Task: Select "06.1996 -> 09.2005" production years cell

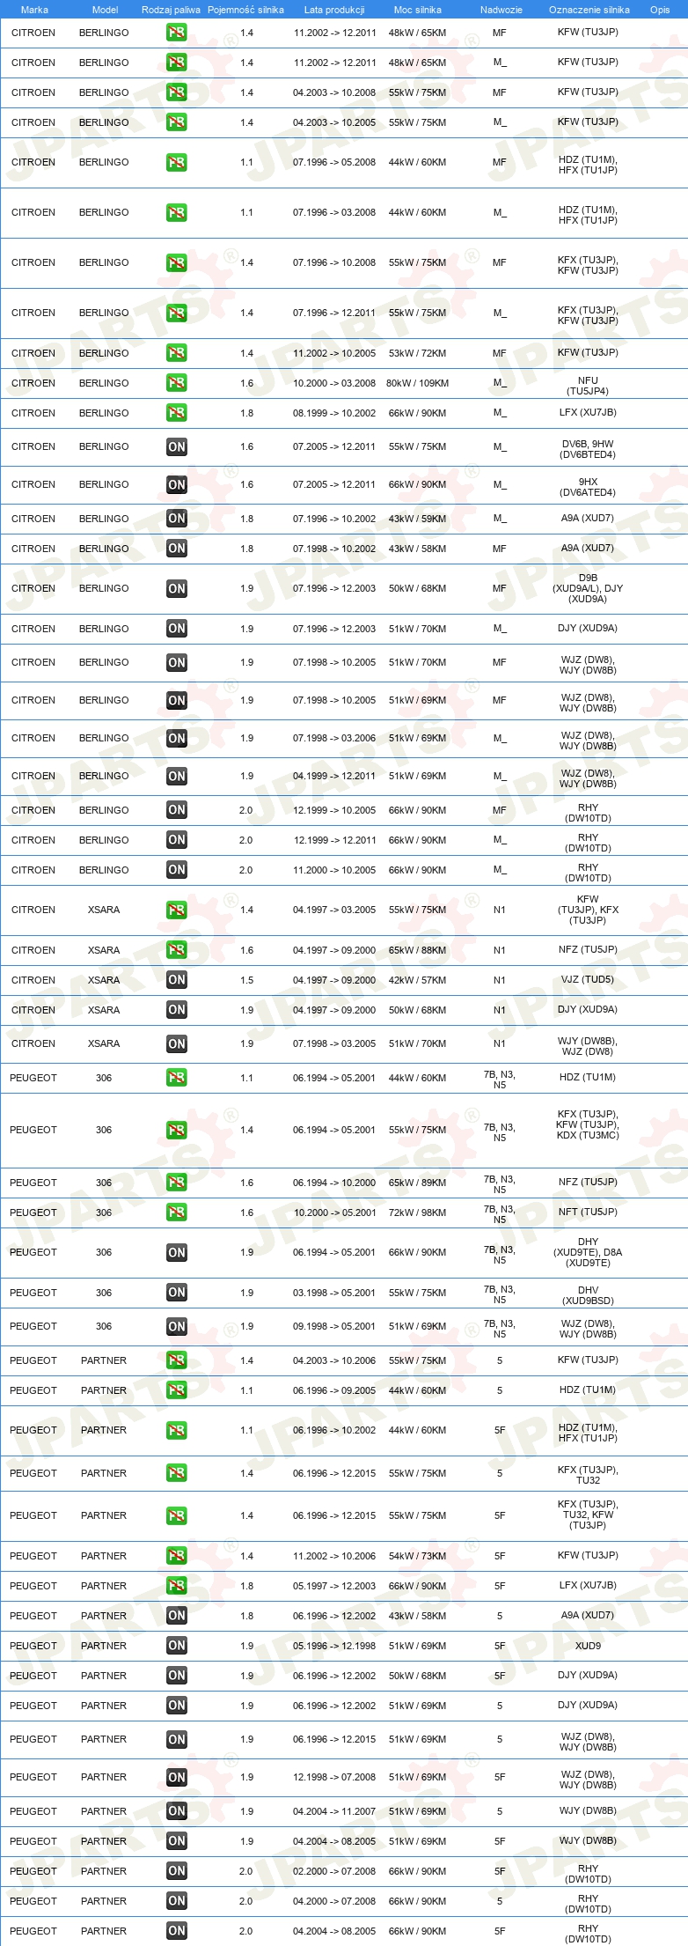Action: click(334, 1390)
